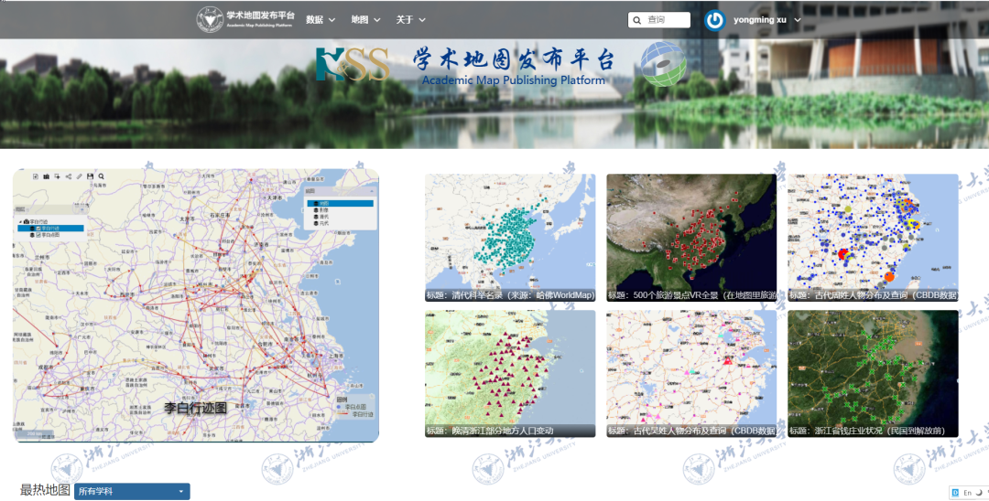The image size is (989, 501).
Task: Click the share icon in map toolbar
Action: (x=68, y=176)
